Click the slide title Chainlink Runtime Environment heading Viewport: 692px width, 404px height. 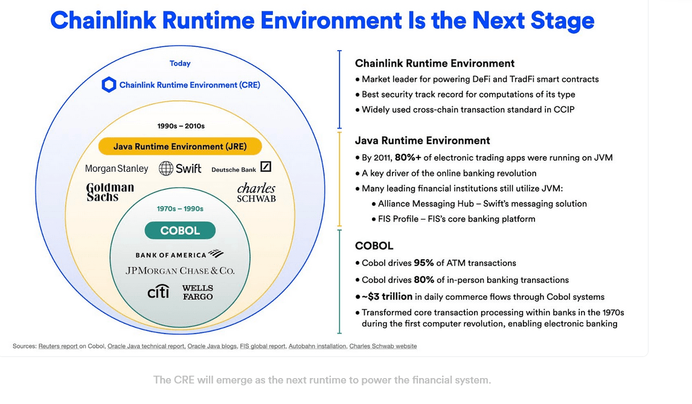(322, 21)
